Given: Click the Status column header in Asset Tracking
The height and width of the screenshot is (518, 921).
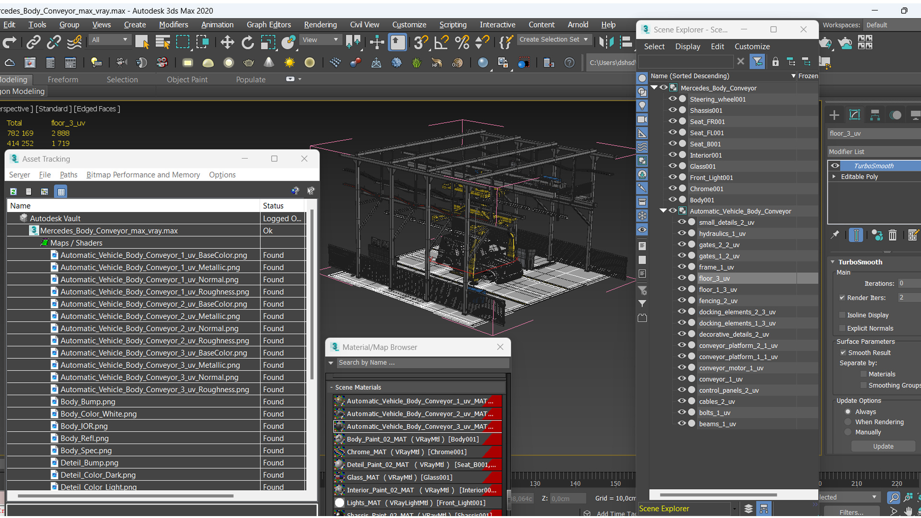Looking at the screenshot, I should click(283, 206).
